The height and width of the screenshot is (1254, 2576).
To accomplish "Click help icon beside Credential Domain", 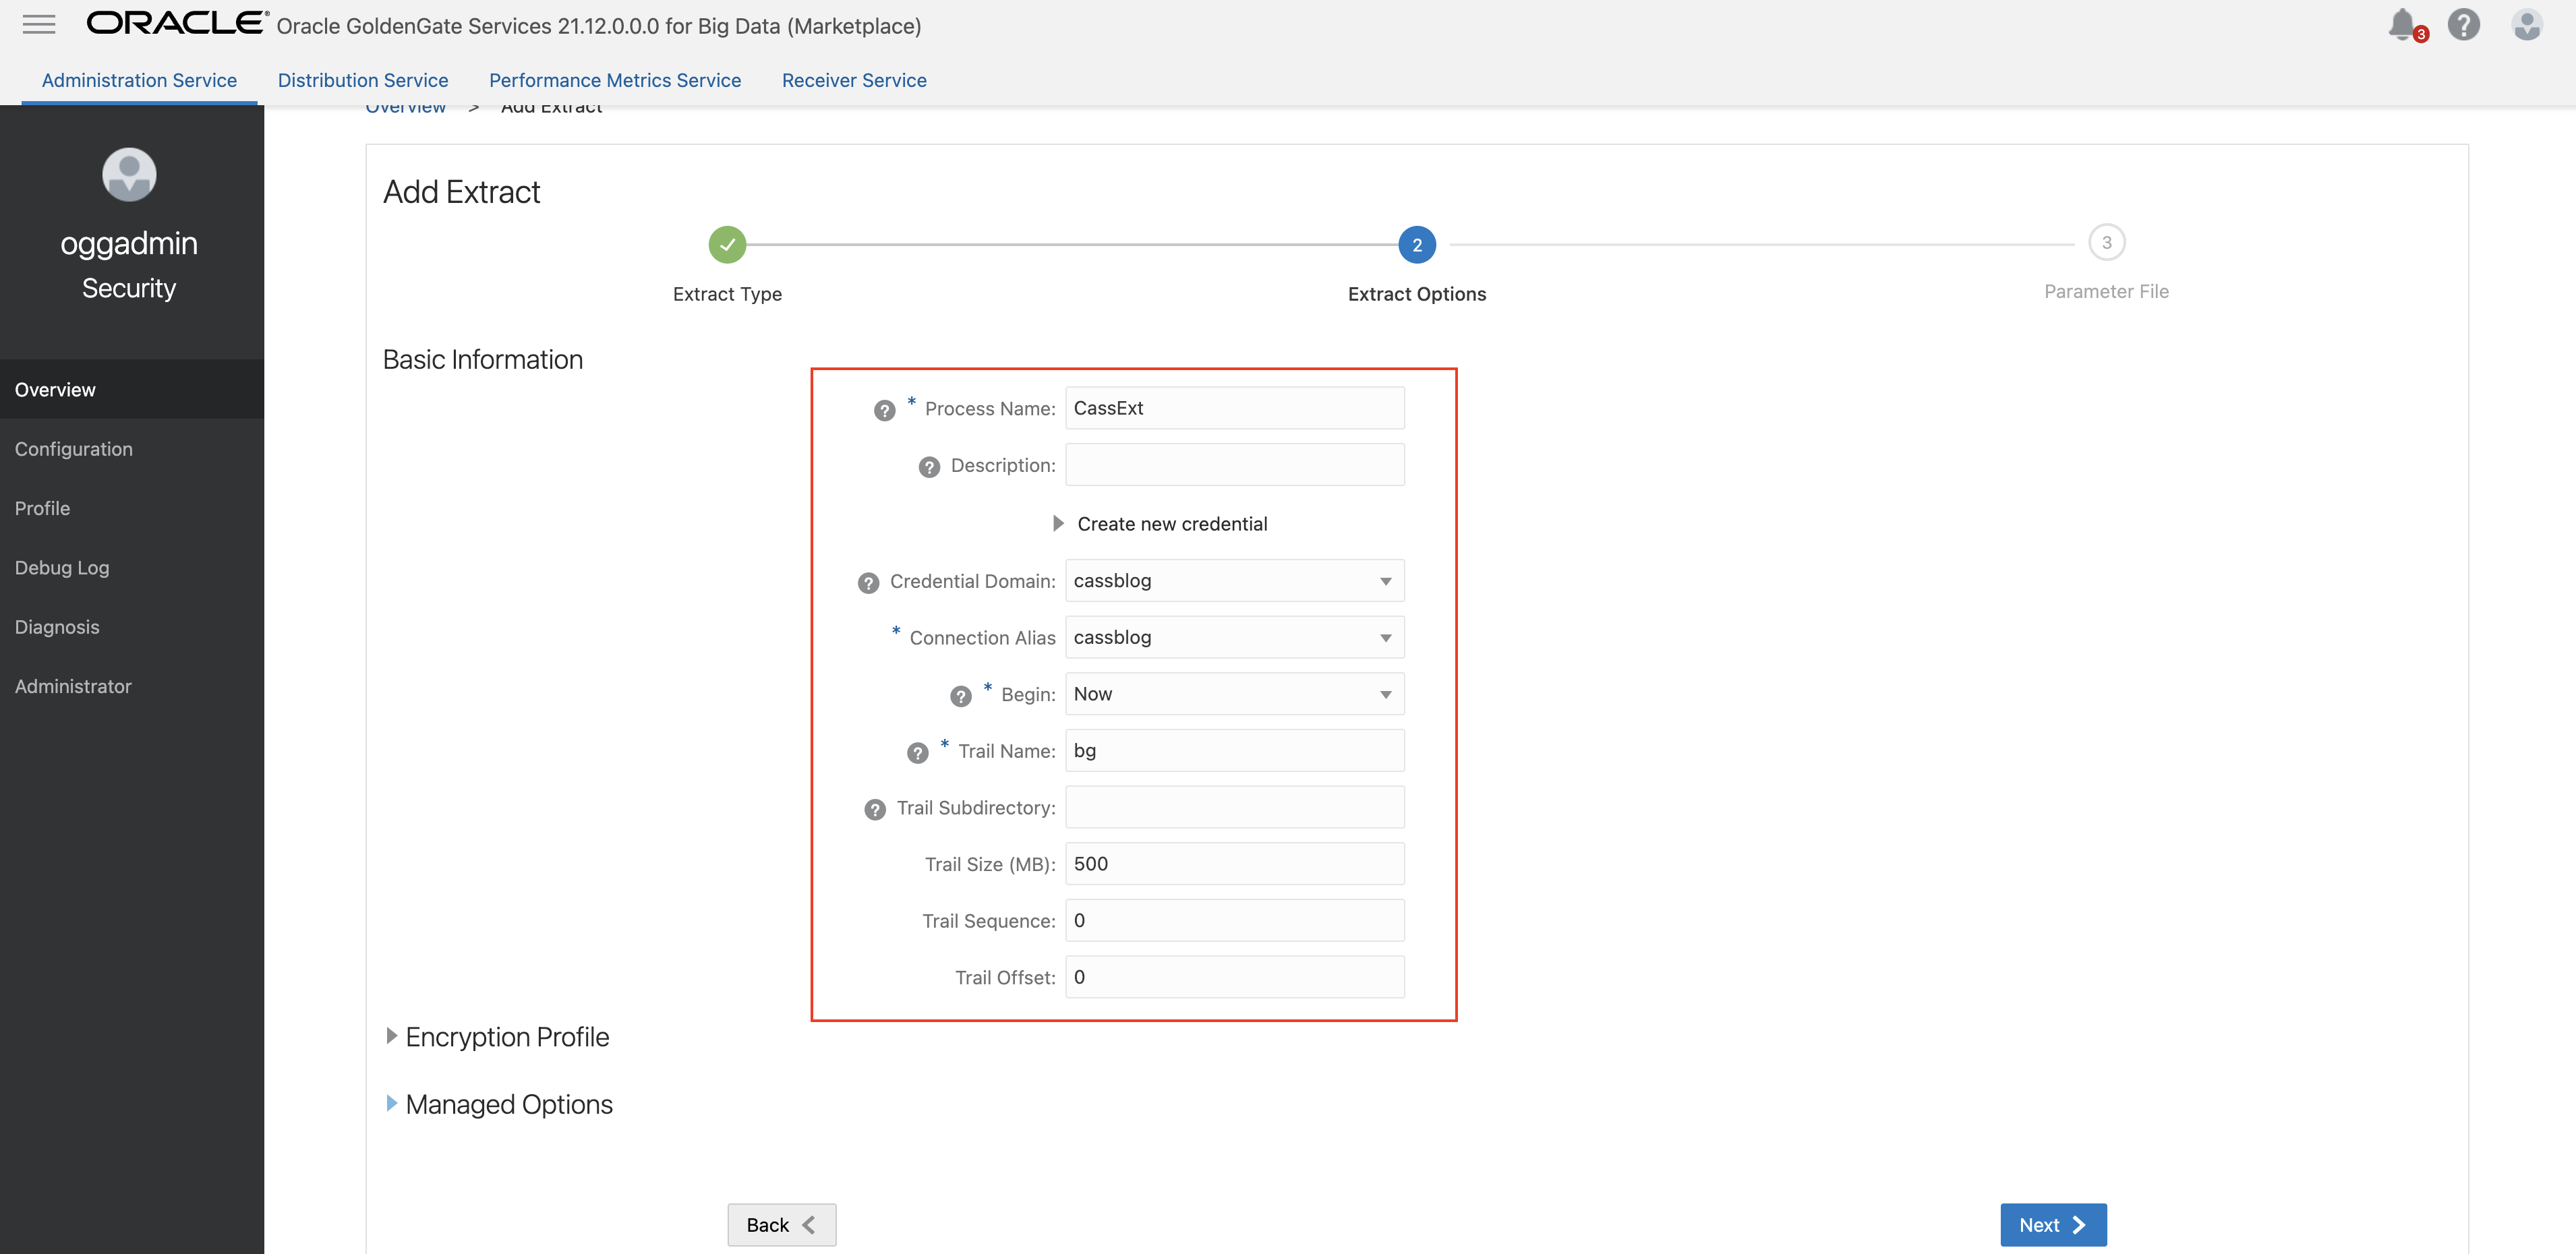I will point(868,583).
